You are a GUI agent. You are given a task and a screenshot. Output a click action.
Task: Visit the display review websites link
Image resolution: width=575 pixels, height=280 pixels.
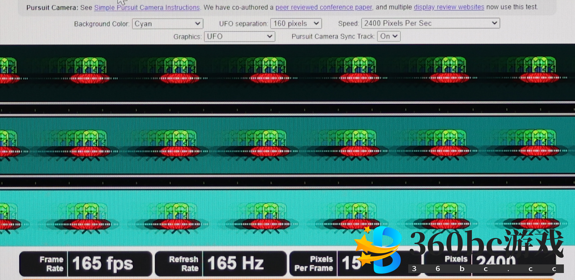(449, 7)
